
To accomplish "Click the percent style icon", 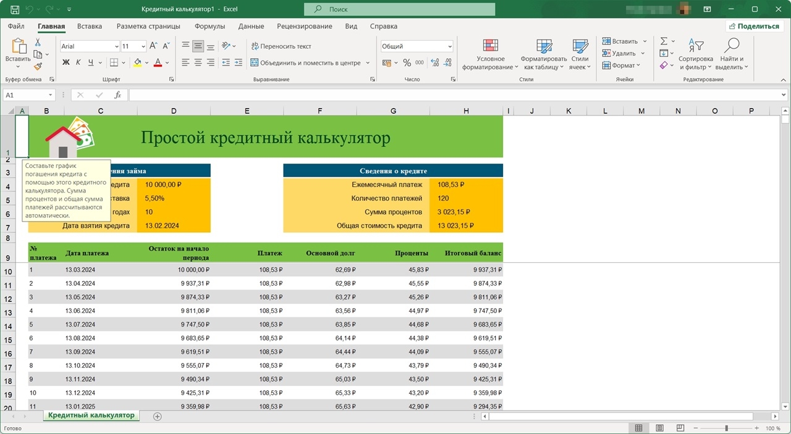I will click(407, 62).
